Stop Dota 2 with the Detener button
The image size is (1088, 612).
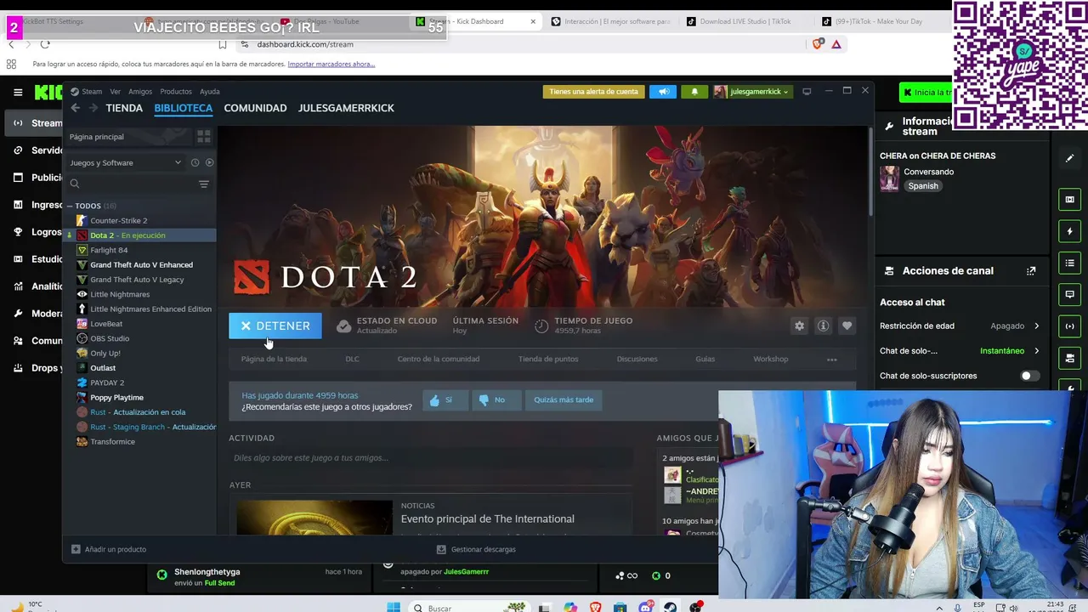pyautogui.click(x=275, y=326)
